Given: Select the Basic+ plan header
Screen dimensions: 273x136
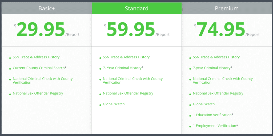Looking at the screenshot, I should [x=47, y=8].
